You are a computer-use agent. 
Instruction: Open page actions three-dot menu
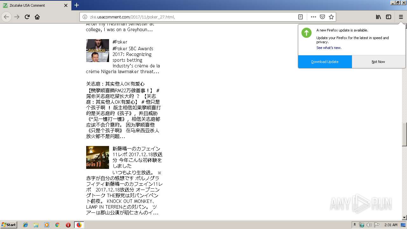314,17
